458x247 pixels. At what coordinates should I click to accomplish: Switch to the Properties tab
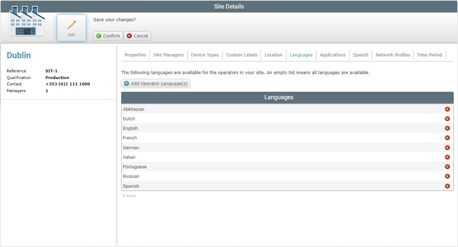pos(135,55)
